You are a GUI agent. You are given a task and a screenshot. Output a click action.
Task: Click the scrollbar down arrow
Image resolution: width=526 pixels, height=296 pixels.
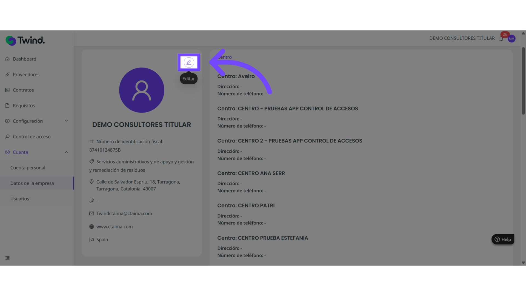[523, 263]
